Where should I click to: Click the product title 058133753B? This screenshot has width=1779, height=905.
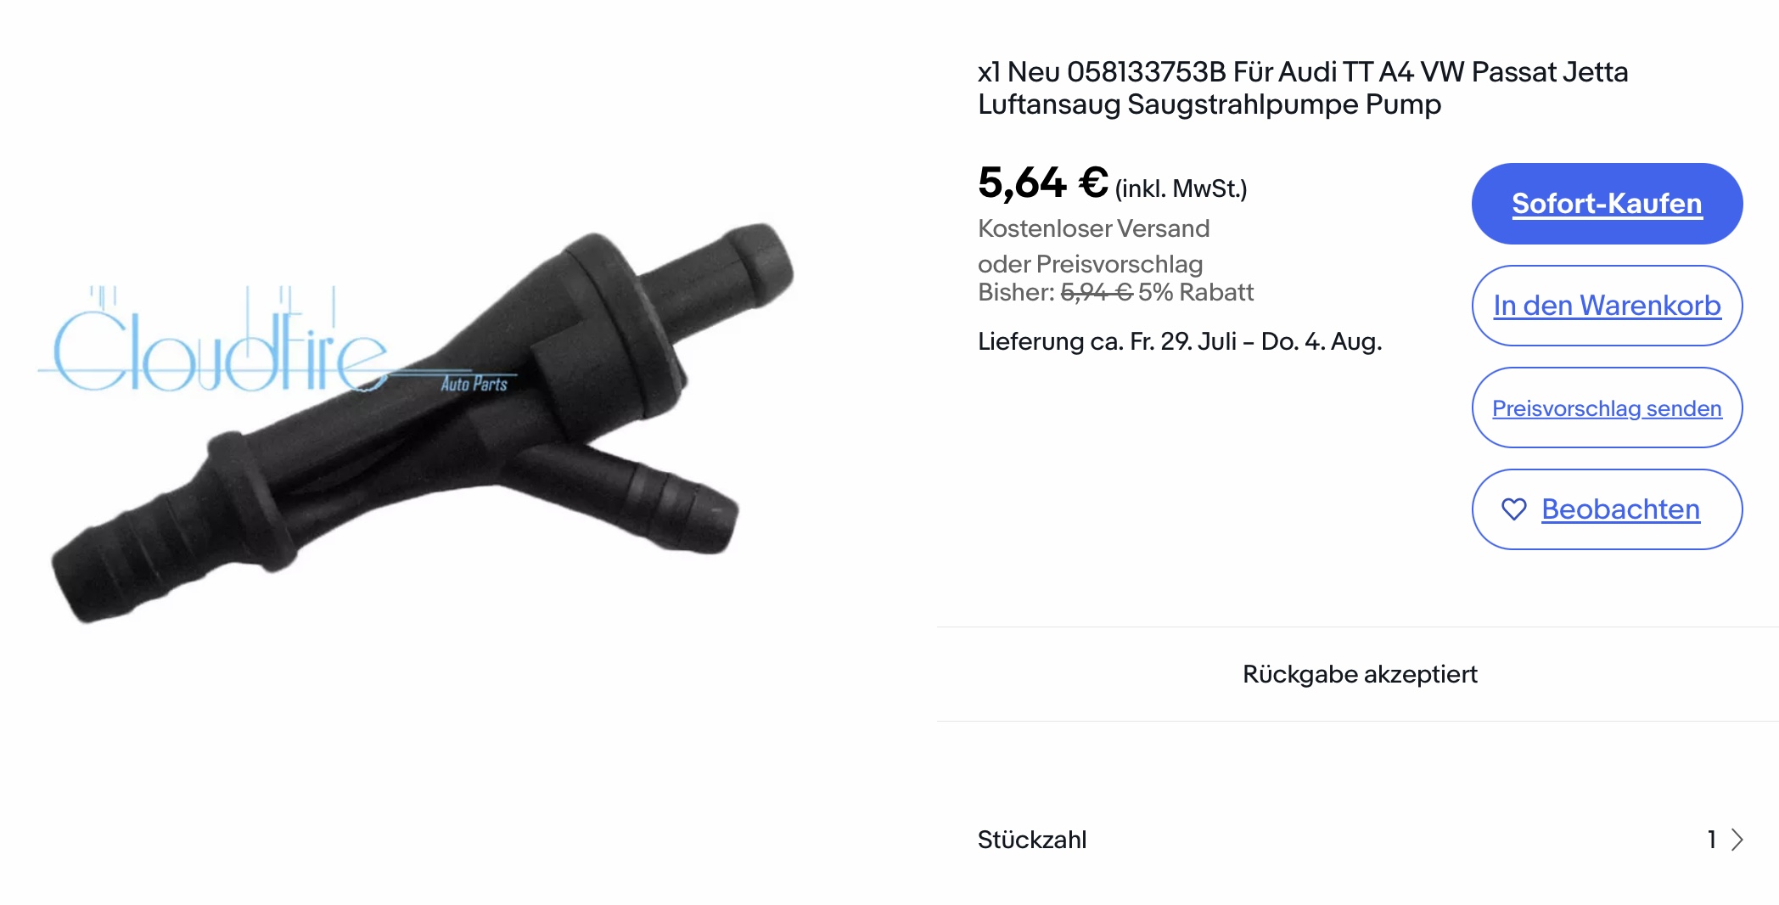pos(1146,72)
